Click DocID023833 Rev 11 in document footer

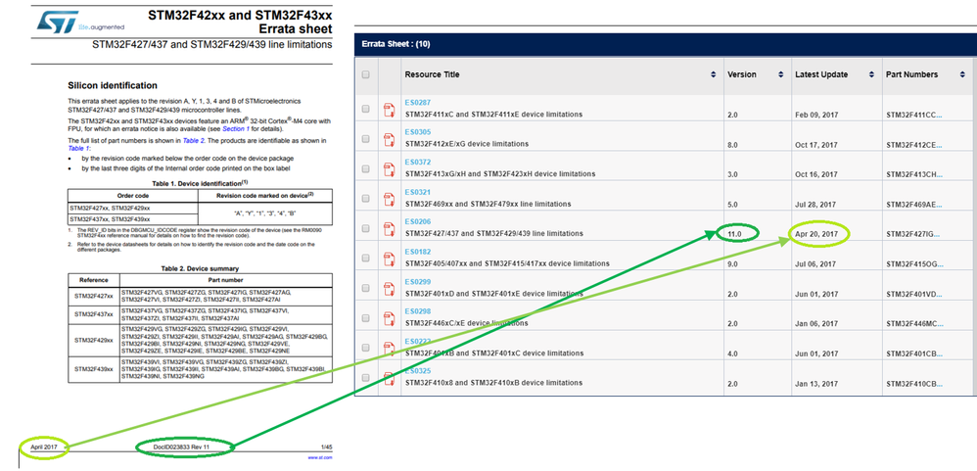pyautogui.click(x=183, y=447)
